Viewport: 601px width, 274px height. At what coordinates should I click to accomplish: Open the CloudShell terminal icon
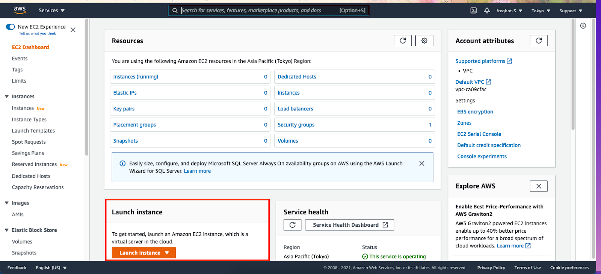(474, 11)
